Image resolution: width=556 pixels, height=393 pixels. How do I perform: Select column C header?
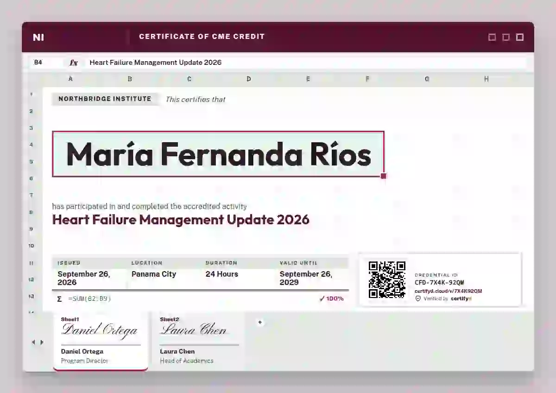189,79
